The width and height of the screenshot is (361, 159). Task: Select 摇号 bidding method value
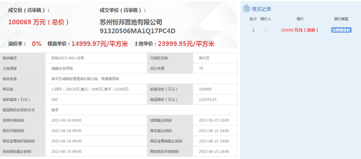point(55,110)
